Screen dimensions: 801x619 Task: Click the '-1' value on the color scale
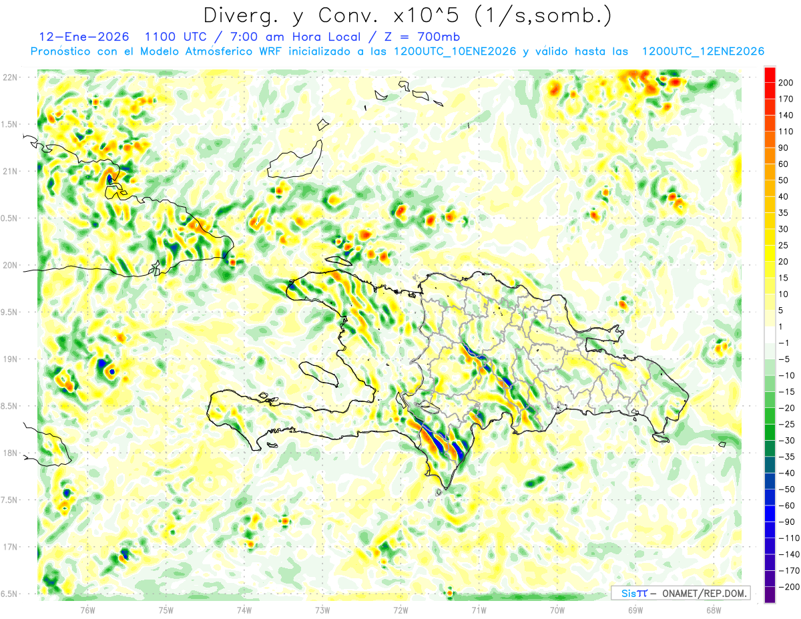(x=784, y=343)
